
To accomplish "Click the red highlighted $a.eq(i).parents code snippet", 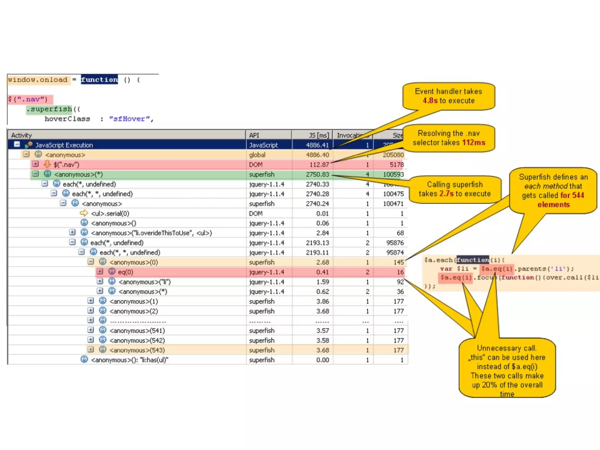I will [x=497, y=269].
